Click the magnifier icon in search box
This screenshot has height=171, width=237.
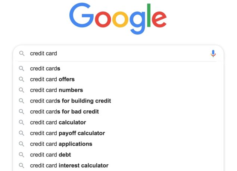click(22, 54)
